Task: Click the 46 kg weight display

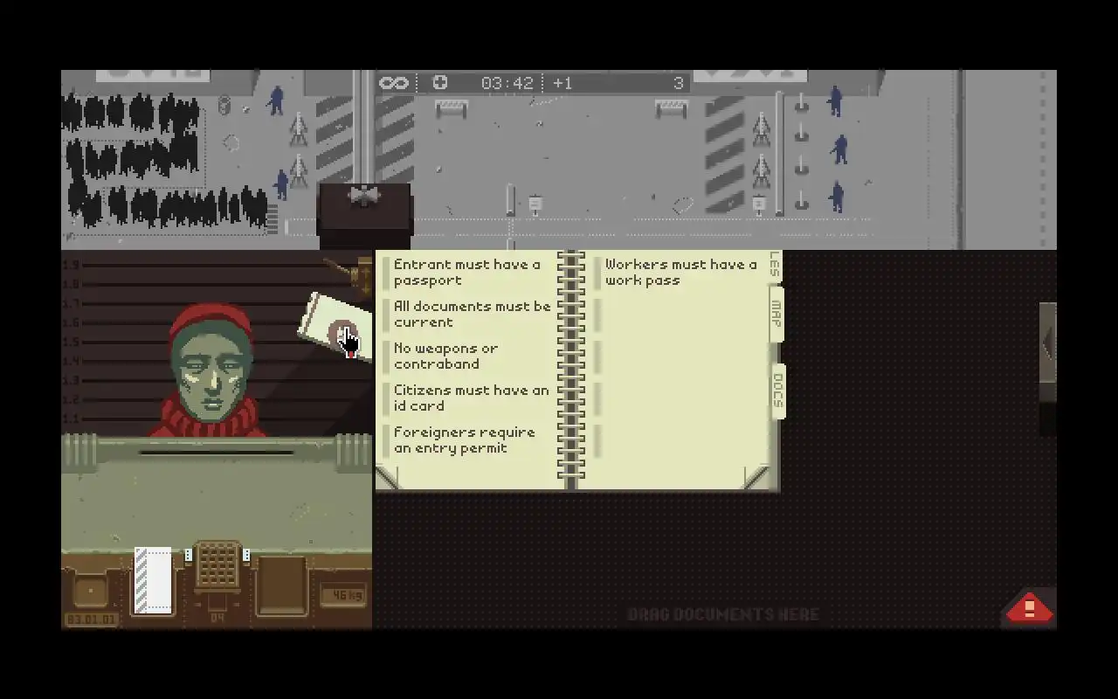Action: pos(343,595)
